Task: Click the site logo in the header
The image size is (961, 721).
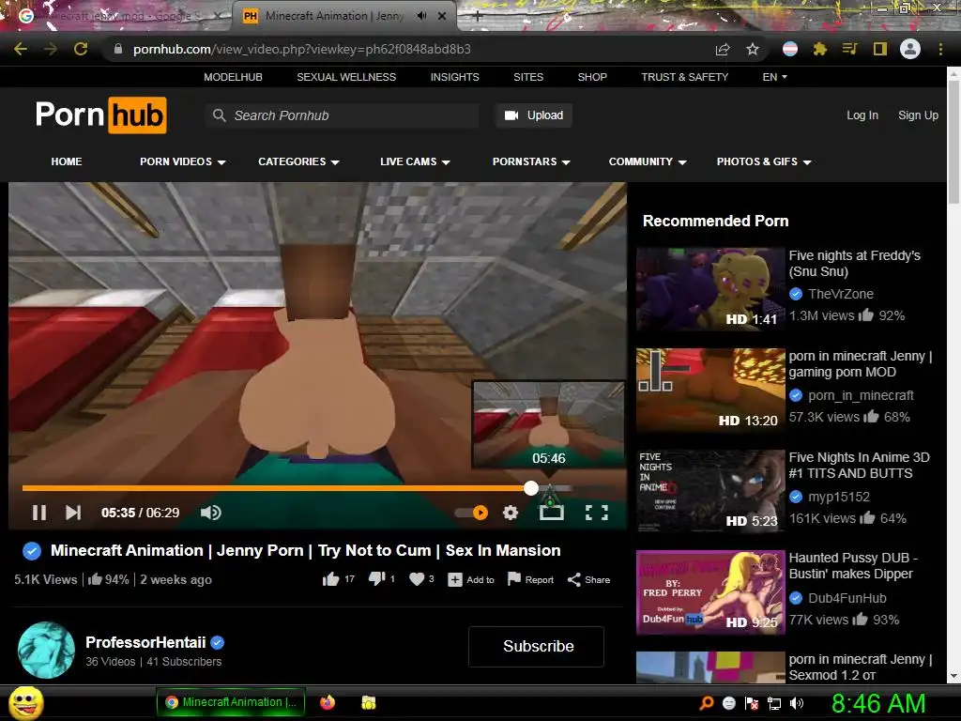Action: point(100,115)
